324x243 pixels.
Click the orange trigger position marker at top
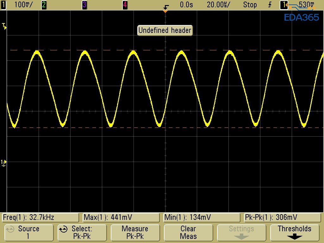pos(165,11)
